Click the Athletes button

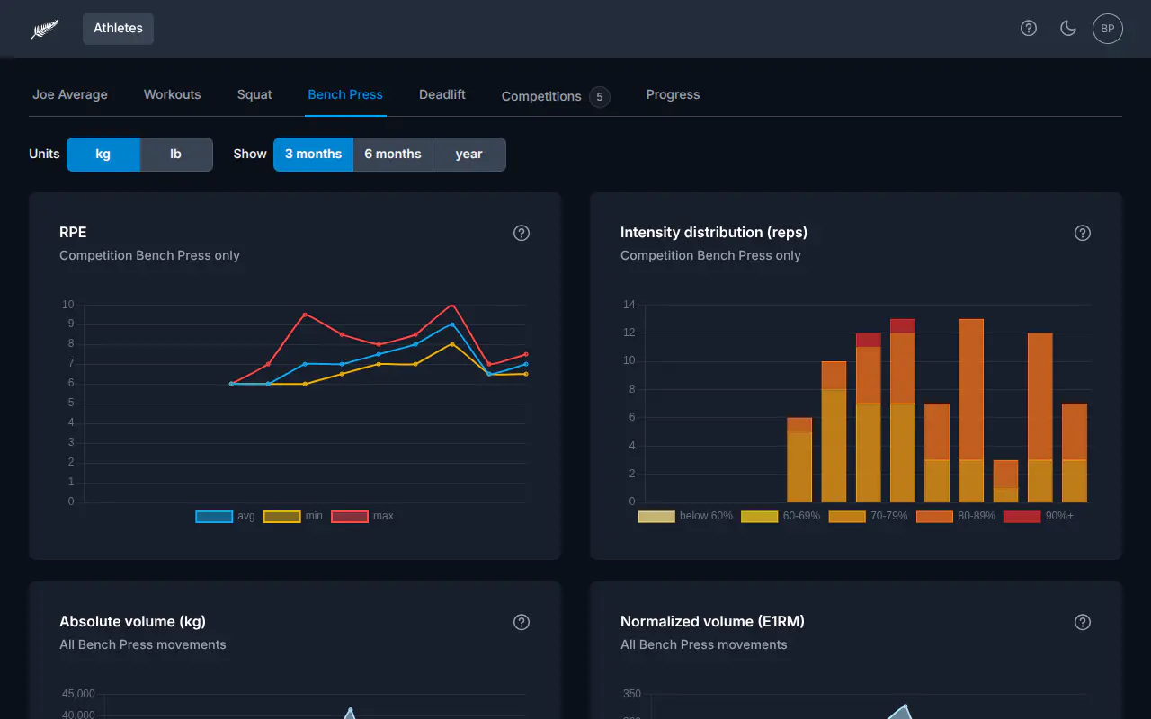119,28
